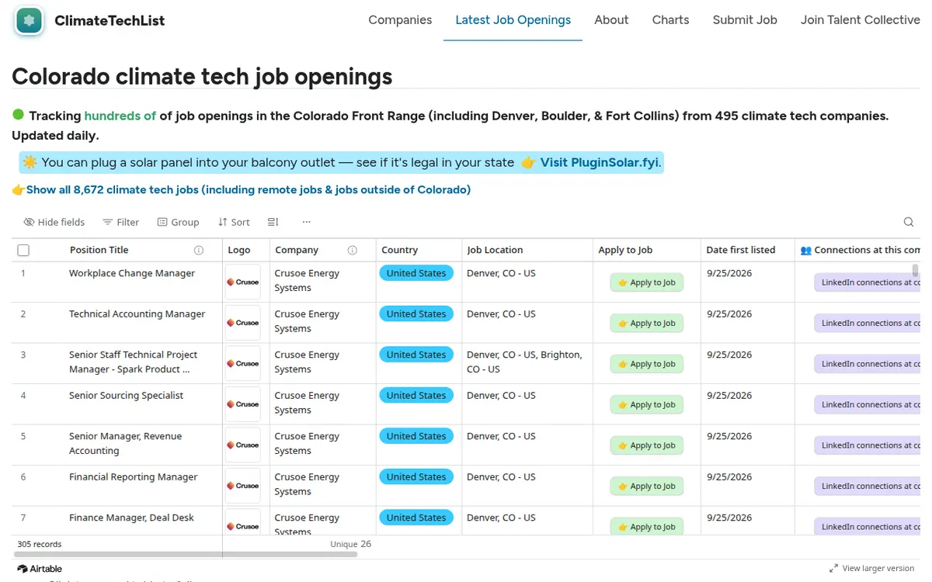Viewport: 932px width, 582px height.
Task: Go to the Companies tab
Action: point(400,20)
